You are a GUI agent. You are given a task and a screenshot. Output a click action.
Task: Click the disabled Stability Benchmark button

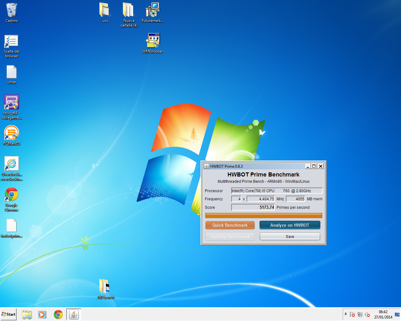(230, 236)
